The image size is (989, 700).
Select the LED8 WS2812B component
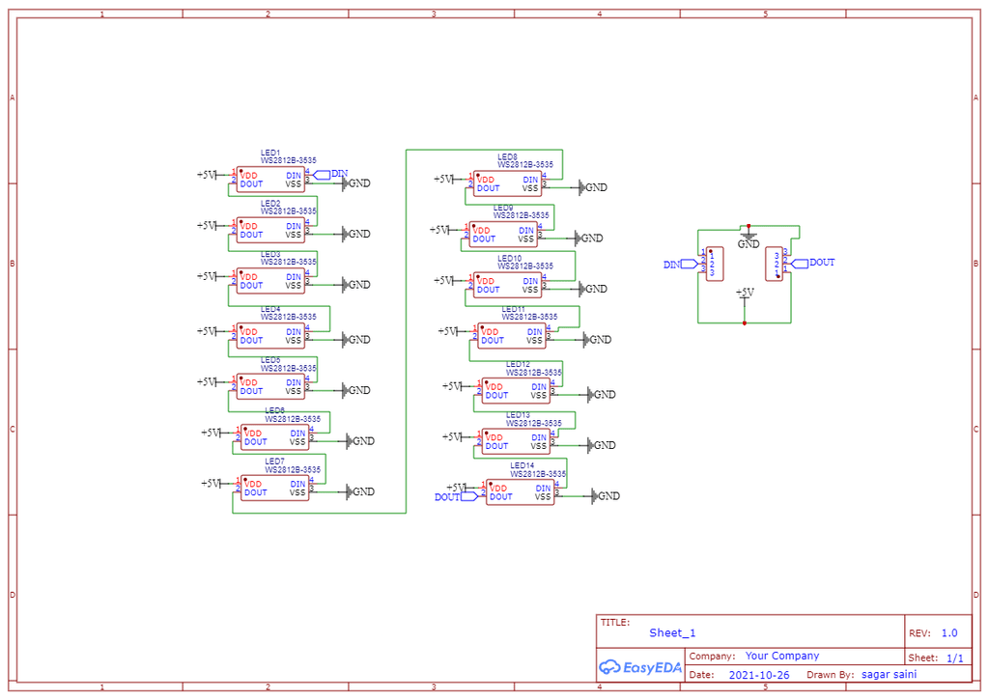[508, 183]
